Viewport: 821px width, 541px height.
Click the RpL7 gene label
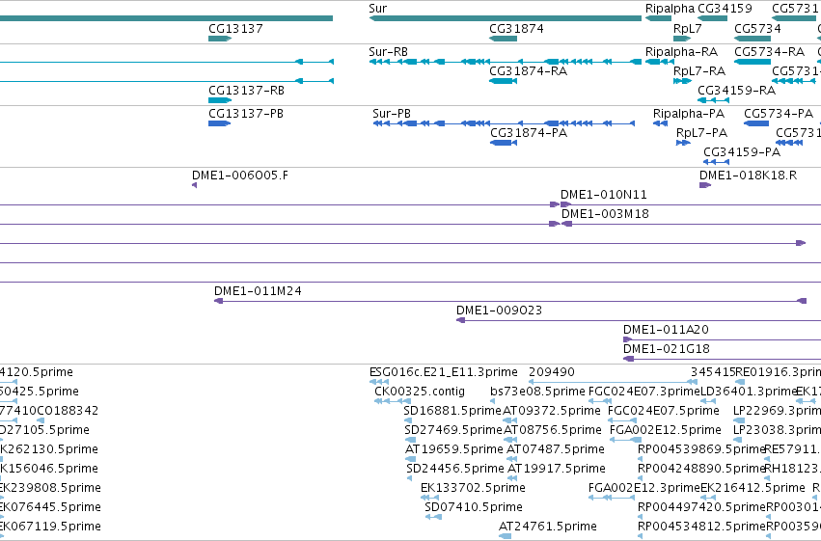(688, 29)
